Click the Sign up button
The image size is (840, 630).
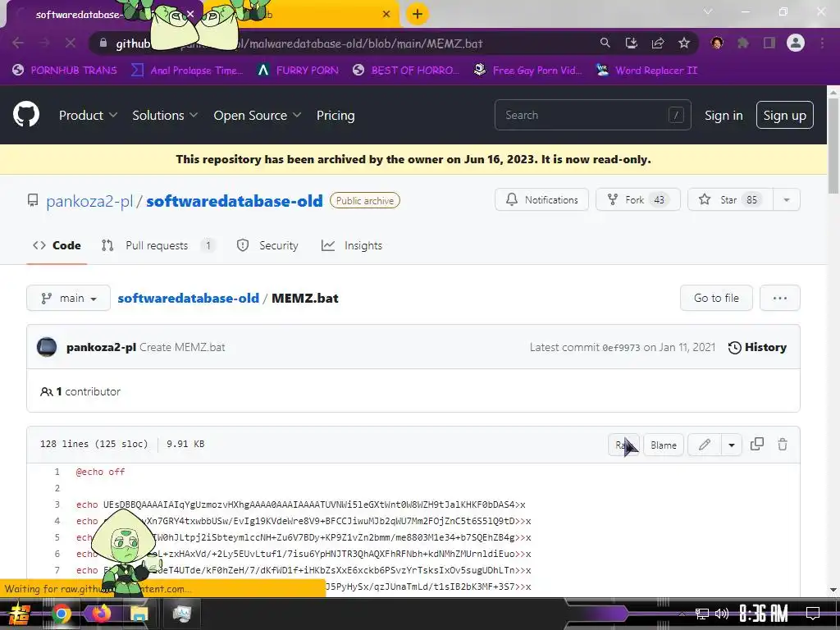[785, 115]
